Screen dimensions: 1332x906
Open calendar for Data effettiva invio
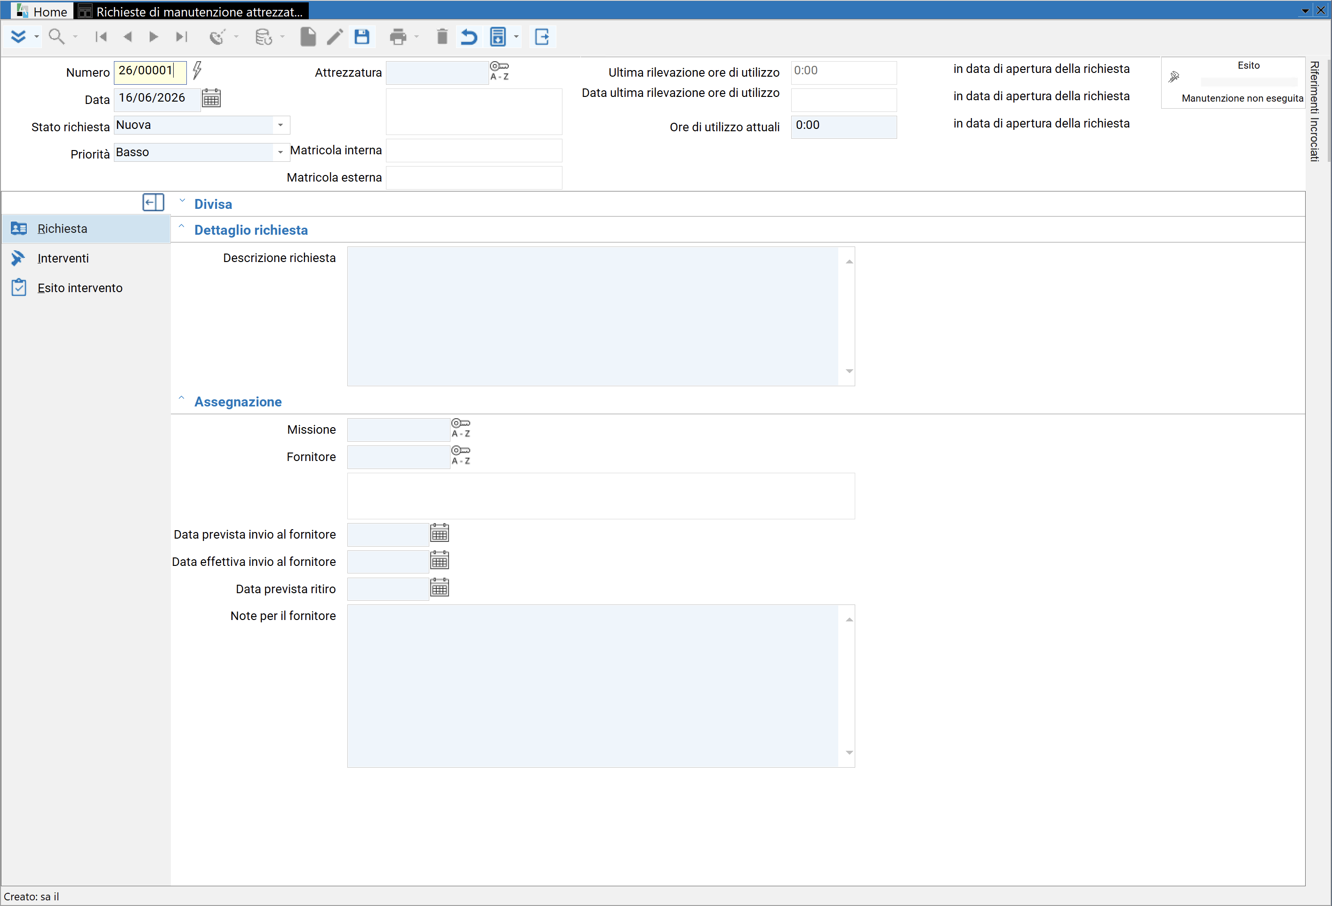(440, 560)
